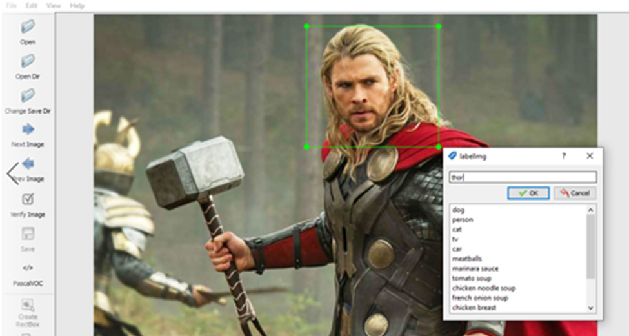Click label list scrollbar down arrow
Image resolution: width=629 pixels, height=336 pixels.
pyautogui.click(x=590, y=308)
